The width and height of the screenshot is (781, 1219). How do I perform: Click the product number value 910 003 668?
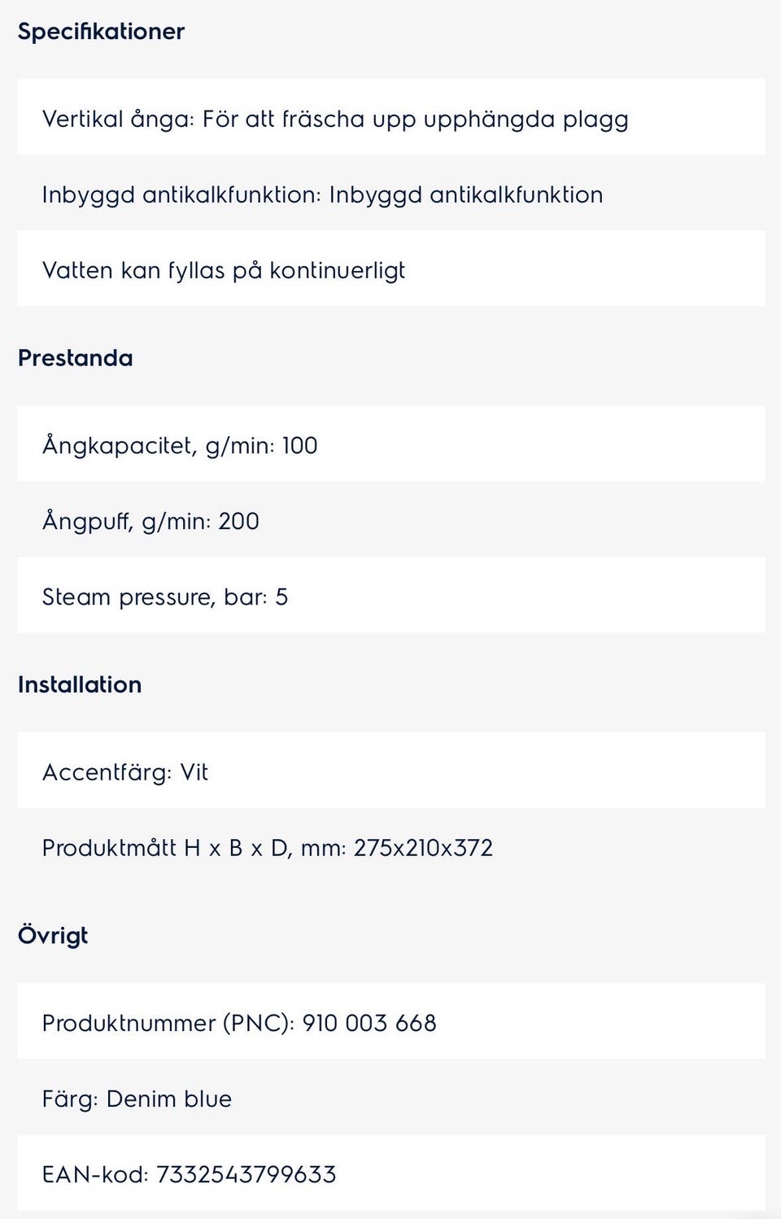(x=369, y=1023)
